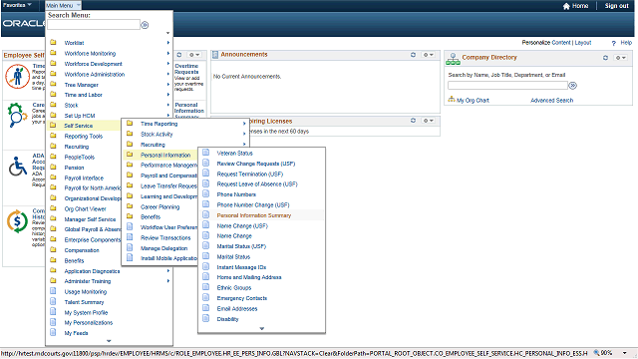638x359 pixels.
Task: Open the Time Reporting submenu folder
Action: pyautogui.click(x=159, y=124)
